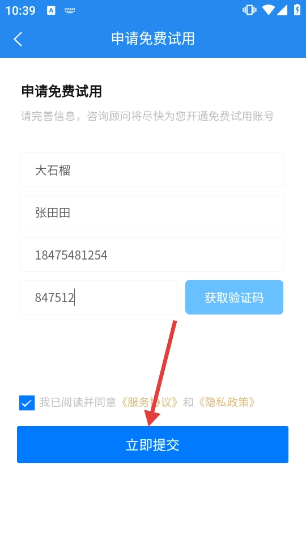Tap the battery charging icon

[x=297, y=10]
